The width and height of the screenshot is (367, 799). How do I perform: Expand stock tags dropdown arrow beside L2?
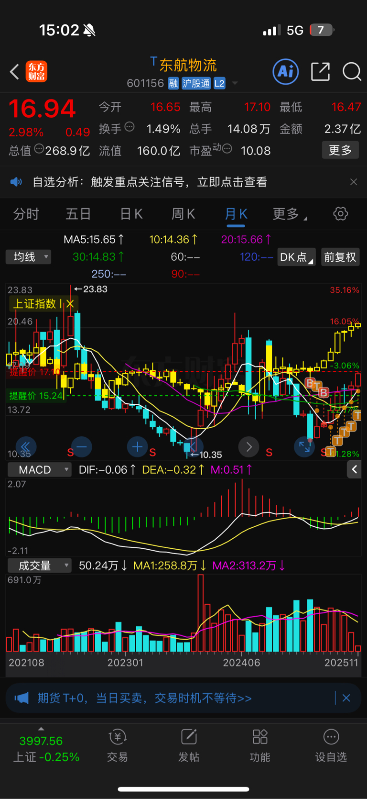[235, 83]
